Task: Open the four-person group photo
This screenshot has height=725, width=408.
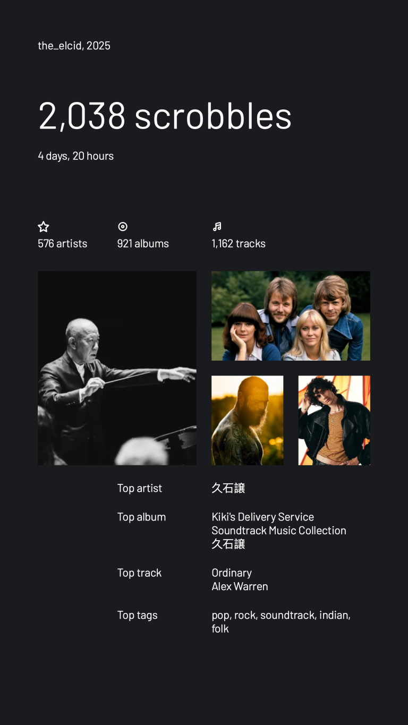Action: coord(291,316)
